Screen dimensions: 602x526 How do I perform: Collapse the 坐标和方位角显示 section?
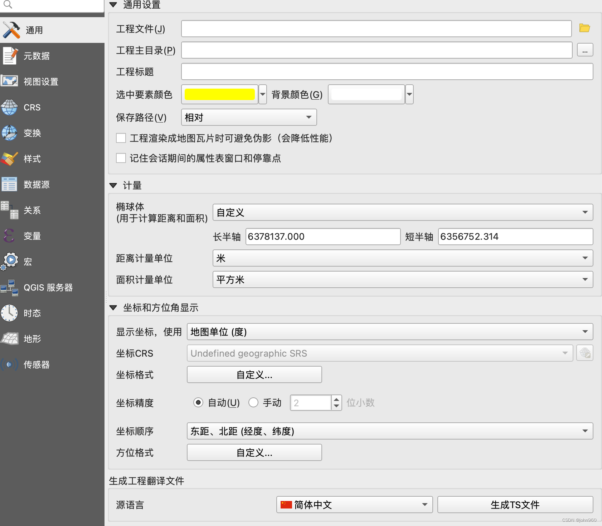point(113,308)
